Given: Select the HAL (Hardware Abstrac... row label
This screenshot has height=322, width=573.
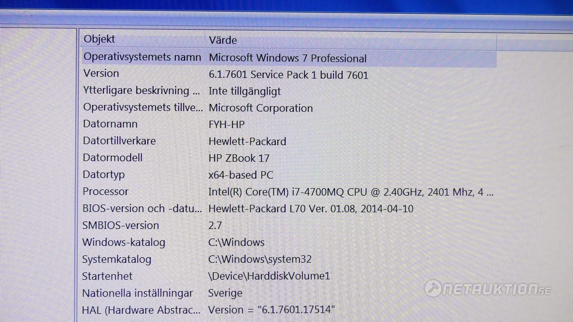Looking at the screenshot, I should pyautogui.click(x=141, y=310).
